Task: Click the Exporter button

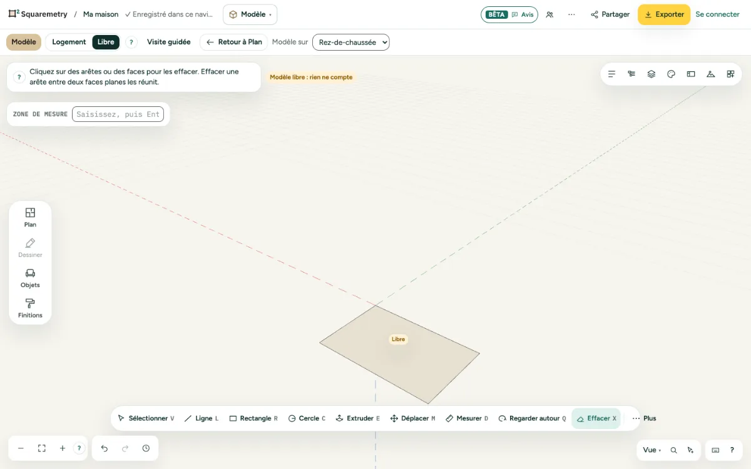Action: point(664,14)
